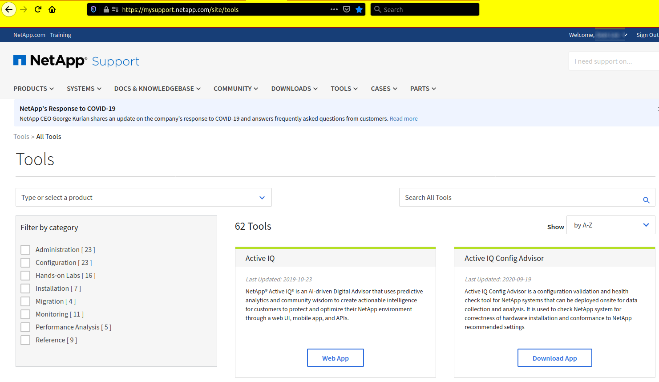Image resolution: width=659 pixels, height=382 pixels.
Task: Click the tracking protection shield icon
Action: click(93, 9)
